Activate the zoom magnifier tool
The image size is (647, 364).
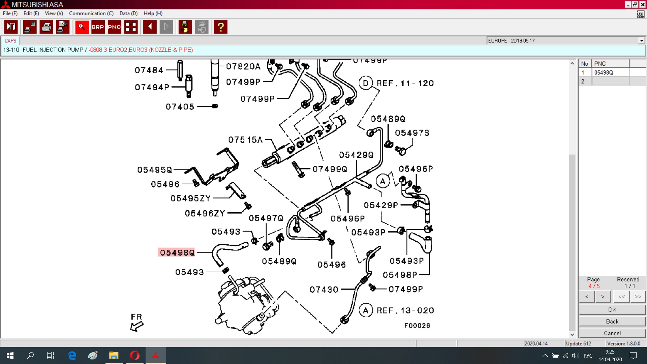(82, 27)
